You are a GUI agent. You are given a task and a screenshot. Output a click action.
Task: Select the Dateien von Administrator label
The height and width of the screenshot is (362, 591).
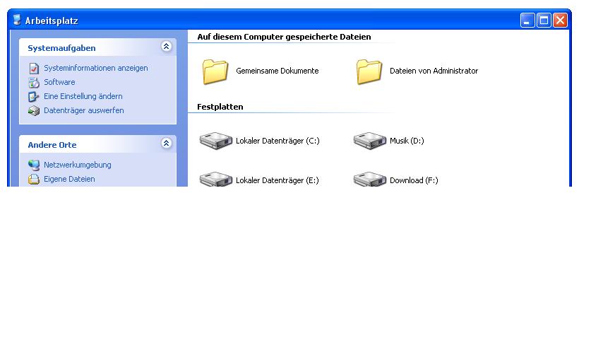pyautogui.click(x=434, y=71)
